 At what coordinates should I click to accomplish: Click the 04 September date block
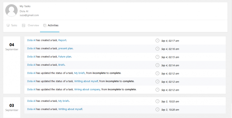(x=12, y=65)
